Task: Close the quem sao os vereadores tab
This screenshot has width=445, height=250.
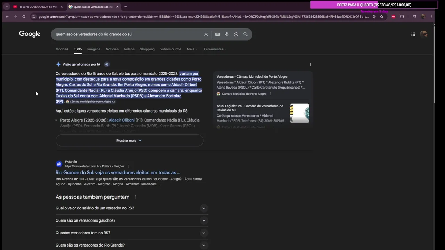Action: (x=117, y=7)
